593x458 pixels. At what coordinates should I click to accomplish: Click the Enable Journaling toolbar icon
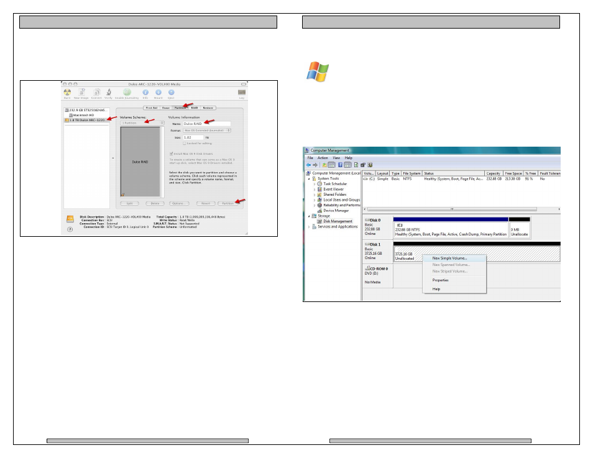[127, 92]
